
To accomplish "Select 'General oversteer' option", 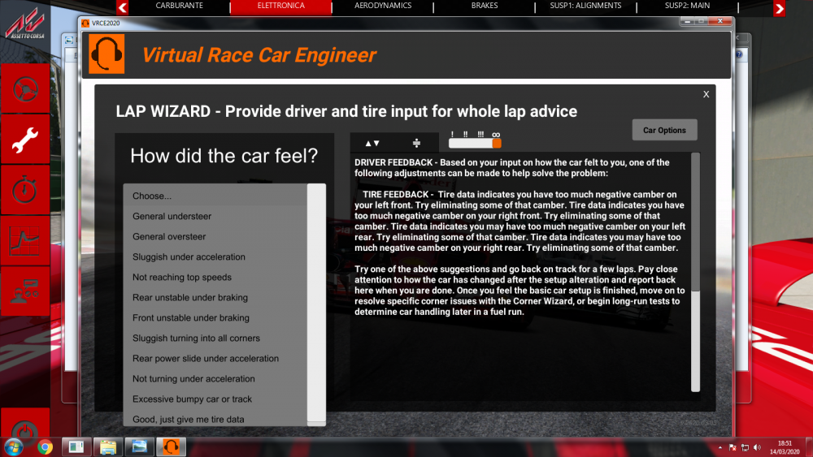I will click(x=215, y=236).
